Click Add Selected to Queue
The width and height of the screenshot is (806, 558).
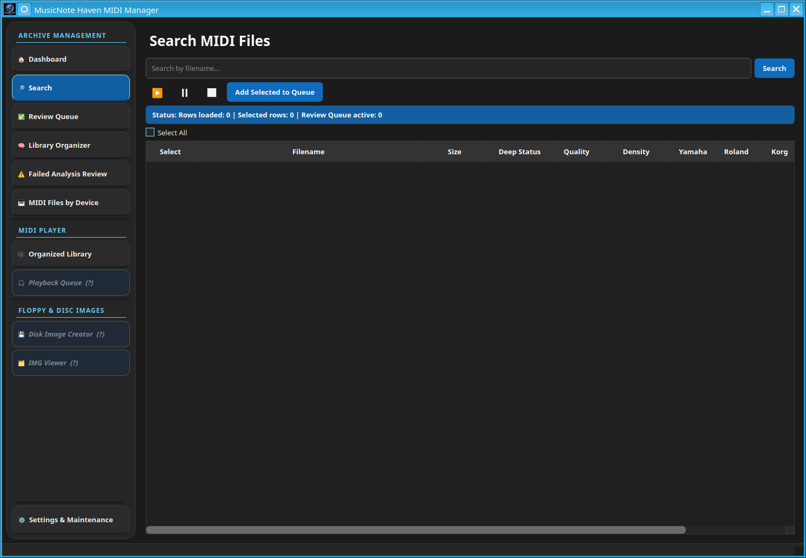point(275,92)
